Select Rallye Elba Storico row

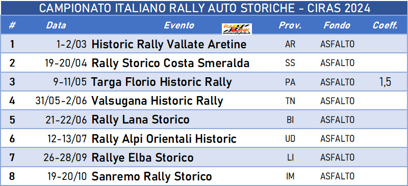(x=204, y=158)
